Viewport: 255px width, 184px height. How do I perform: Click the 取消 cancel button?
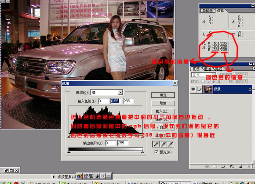163,103
